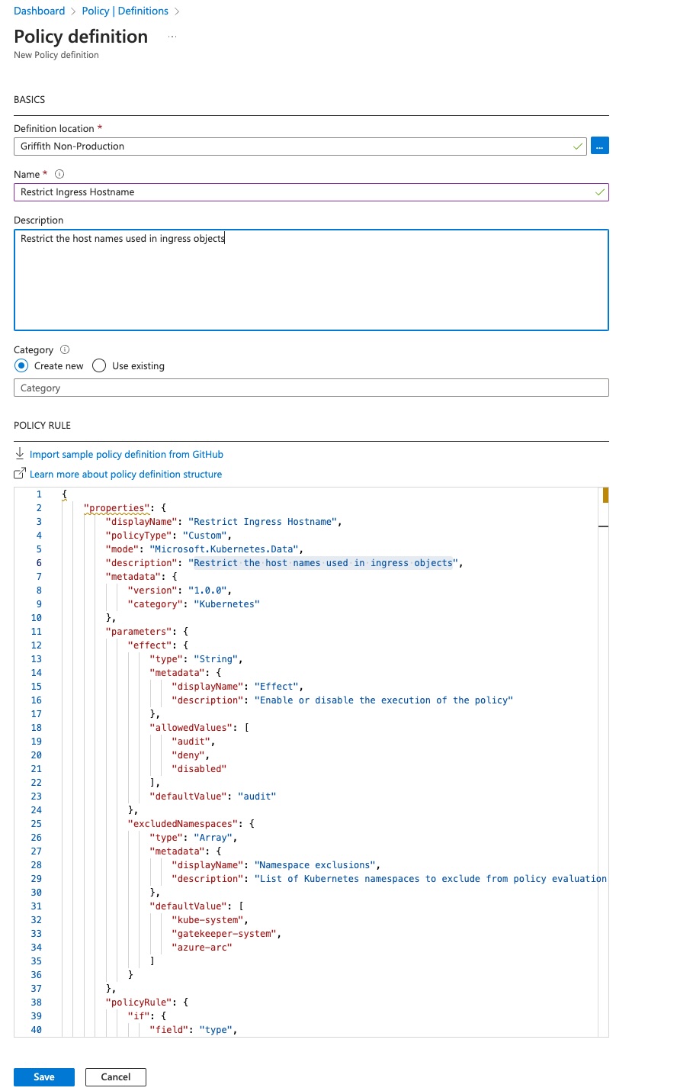Click the empty Category text field
Viewport: 693px width, 1091px height.
pos(311,388)
